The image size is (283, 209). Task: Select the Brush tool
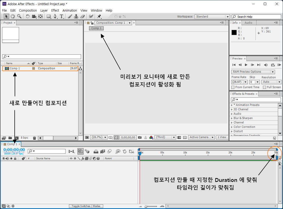coord(70,16)
